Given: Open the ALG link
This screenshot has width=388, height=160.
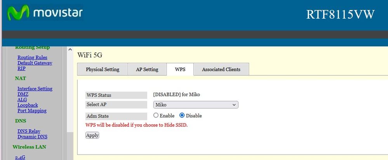Looking at the screenshot, I should tap(22, 99).
